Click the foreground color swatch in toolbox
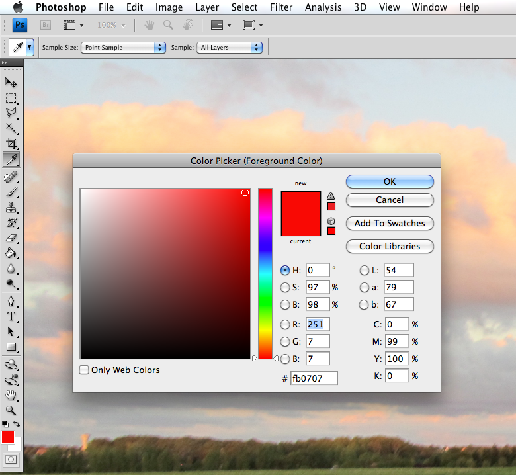This screenshot has height=475, width=516. point(7,437)
